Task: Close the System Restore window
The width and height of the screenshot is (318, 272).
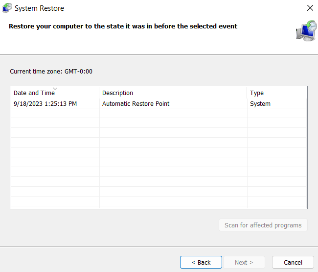Action: [310, 8]
